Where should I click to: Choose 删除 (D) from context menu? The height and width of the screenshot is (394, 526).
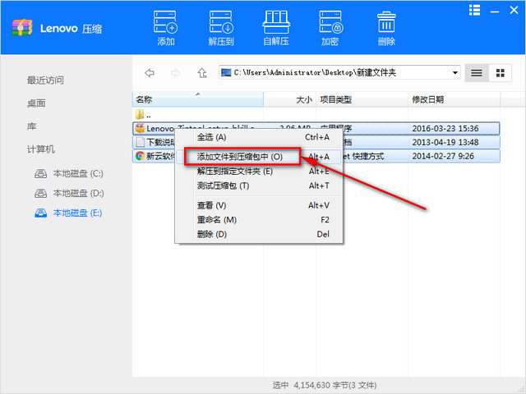click(x=258, y=234)
